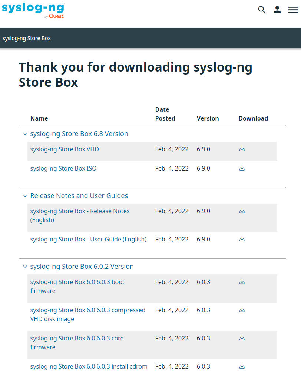
Task: Click version 6.9.0 in the User Guide row
Action: 204,239
